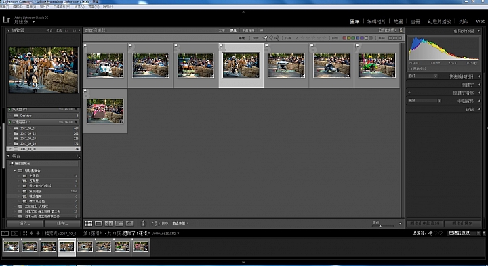488x266 pixels.
Task: Click the Export button
Action: tap(62, 223)
